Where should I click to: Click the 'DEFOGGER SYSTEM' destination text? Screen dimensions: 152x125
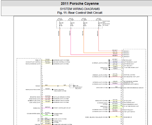pos(102,88)
